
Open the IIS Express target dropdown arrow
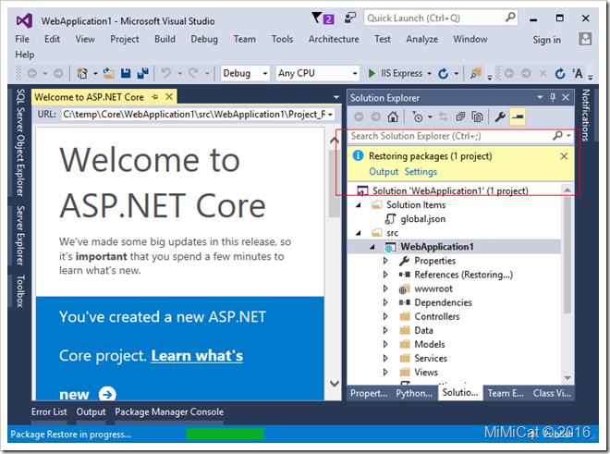tap(429, 73)
